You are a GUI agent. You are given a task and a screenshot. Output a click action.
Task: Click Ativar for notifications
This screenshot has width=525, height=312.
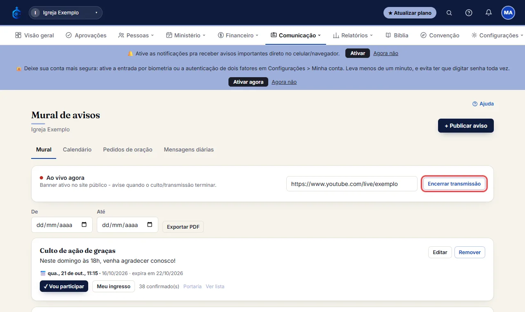tap(358, 53)
